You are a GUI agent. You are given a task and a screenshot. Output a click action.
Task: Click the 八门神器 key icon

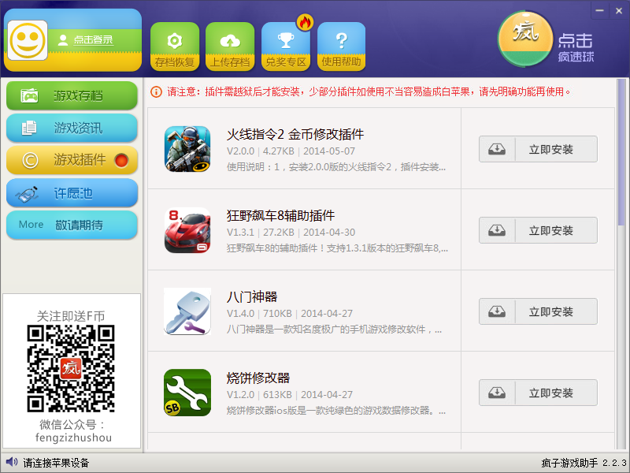pos(187,311)
